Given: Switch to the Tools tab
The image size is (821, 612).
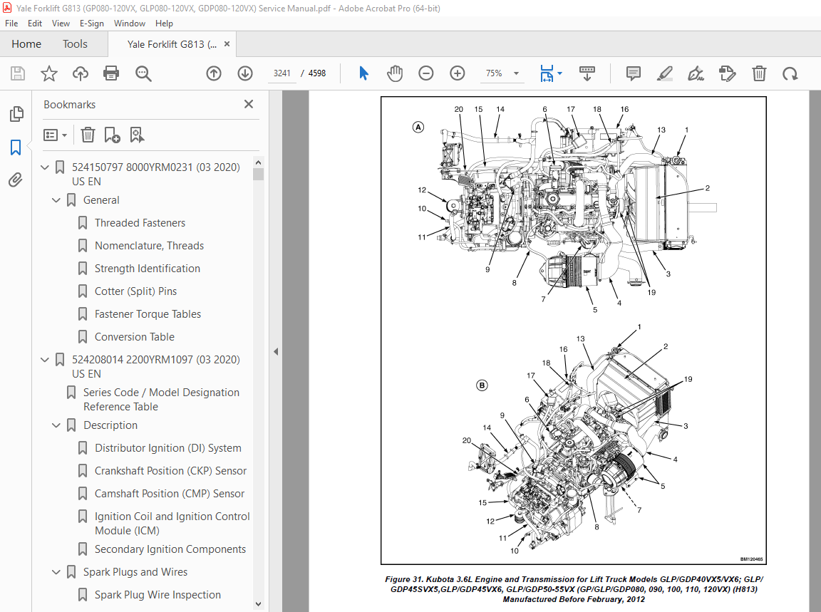Looking at the screenshot, I should pos(75,44).
